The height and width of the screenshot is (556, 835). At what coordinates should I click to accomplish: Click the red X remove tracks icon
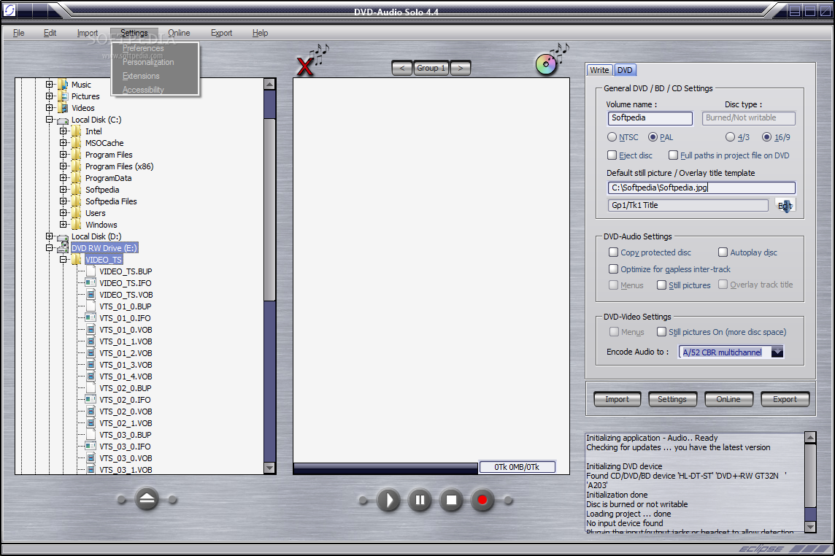[x=305, y=66]
